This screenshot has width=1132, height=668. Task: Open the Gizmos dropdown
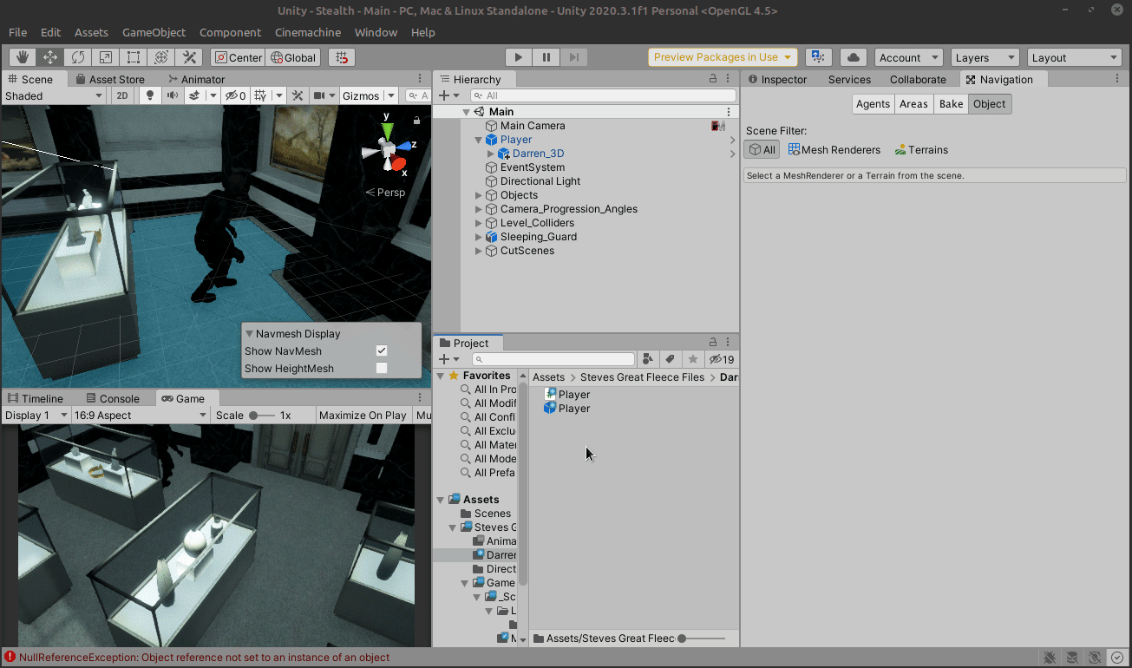pos(368,95)
